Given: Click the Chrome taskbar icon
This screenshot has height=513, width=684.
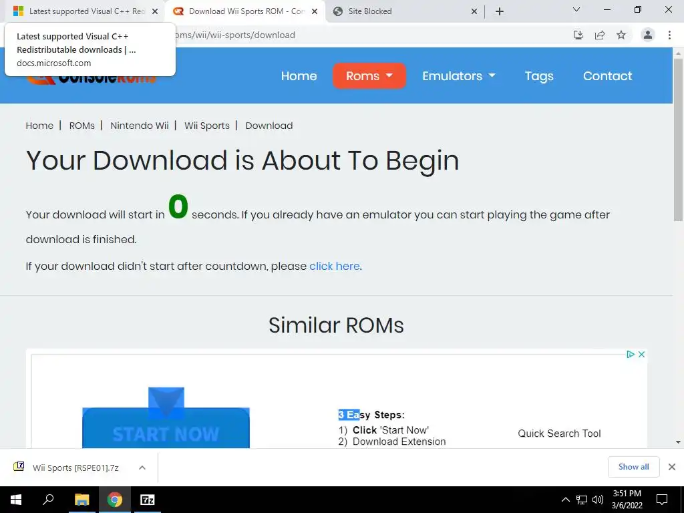Looking at the screenshot, I should tap(115, 500).
